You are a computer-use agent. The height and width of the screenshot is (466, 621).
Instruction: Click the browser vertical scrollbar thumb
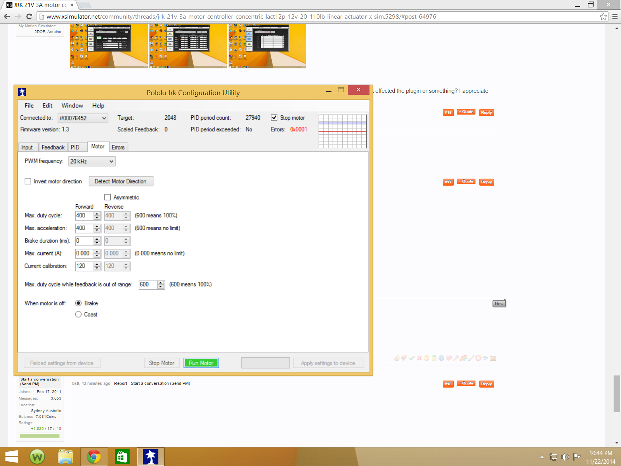coord(617,394)
